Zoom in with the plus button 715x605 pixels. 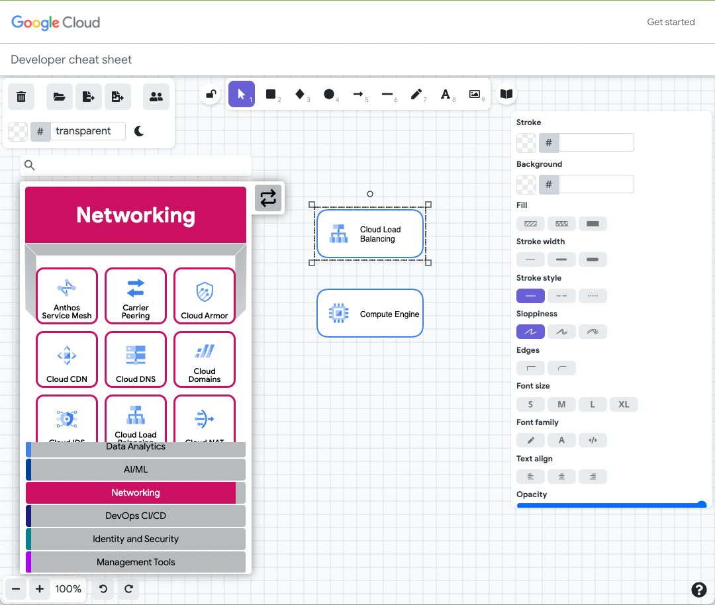40,589
